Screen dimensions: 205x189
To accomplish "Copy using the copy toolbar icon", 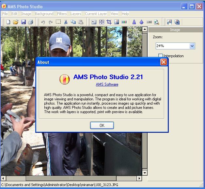I will tap(73, 22).
